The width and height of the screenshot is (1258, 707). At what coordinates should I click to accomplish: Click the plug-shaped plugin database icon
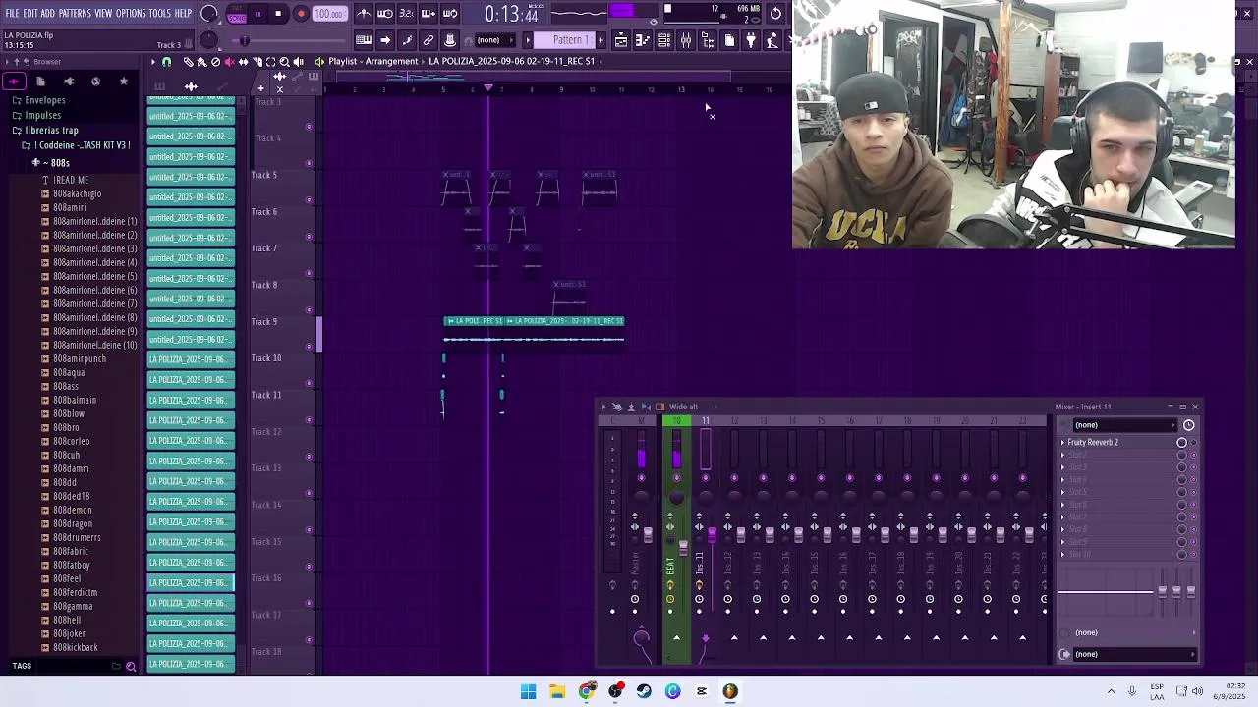click(751, 40)
